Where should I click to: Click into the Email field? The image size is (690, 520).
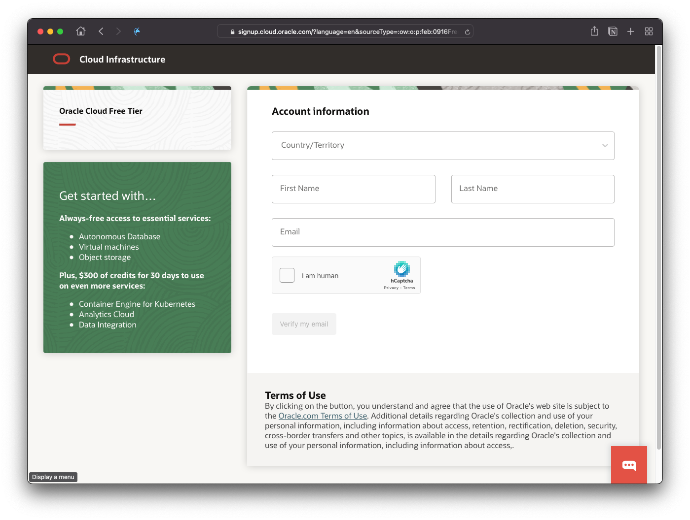point(443,232)
